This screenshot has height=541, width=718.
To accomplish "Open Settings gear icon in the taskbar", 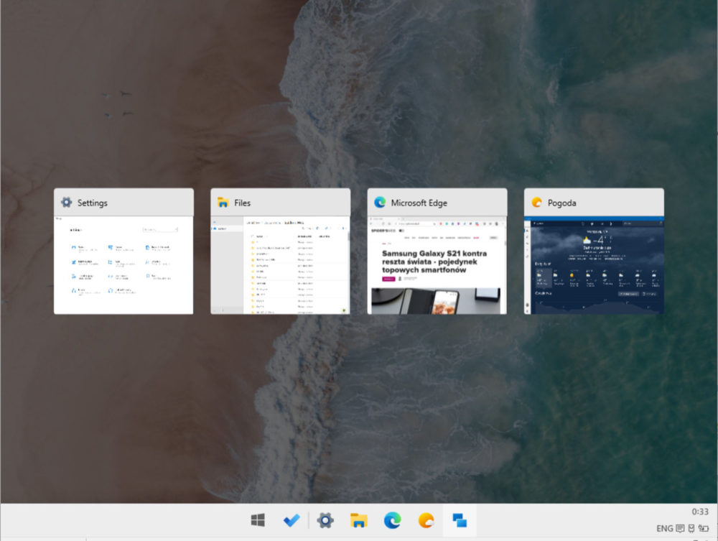I will (325, 520).
